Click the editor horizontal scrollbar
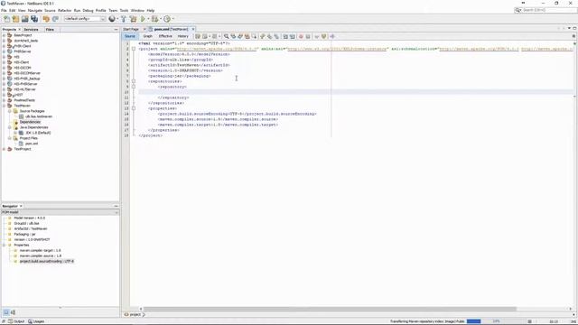 (x=330, y=309)
